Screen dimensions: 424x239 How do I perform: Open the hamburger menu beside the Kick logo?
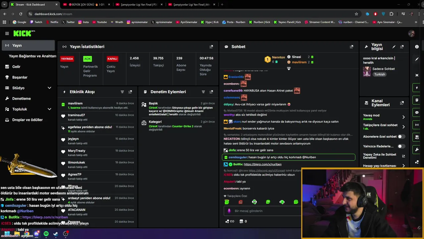(x=7, y=34)
